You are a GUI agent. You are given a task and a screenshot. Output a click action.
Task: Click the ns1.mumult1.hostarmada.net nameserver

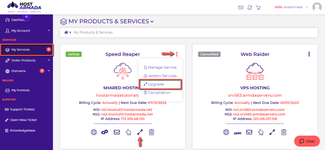(x=127, y=110)
